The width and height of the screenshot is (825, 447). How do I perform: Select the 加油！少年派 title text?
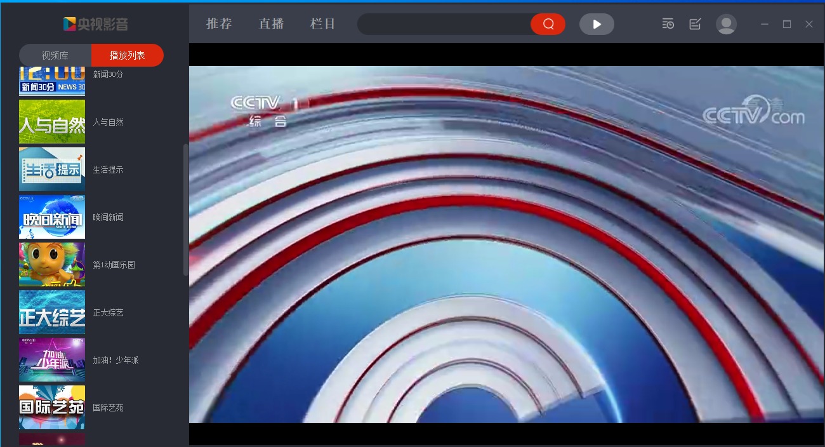[115, 360]
